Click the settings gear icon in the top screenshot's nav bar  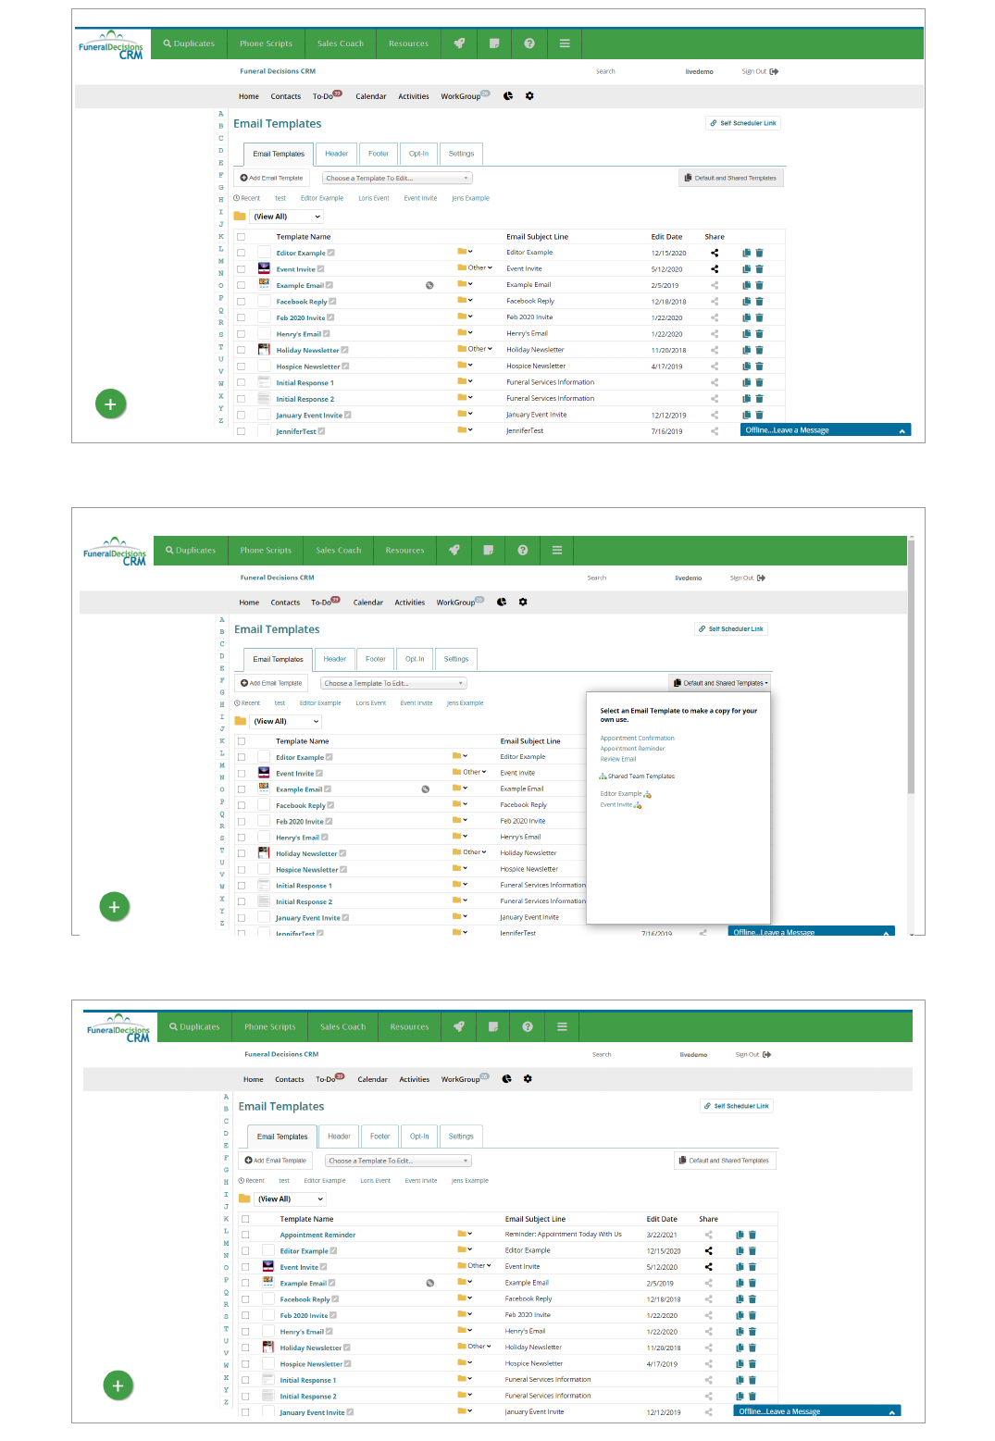(x=529, y=96)
